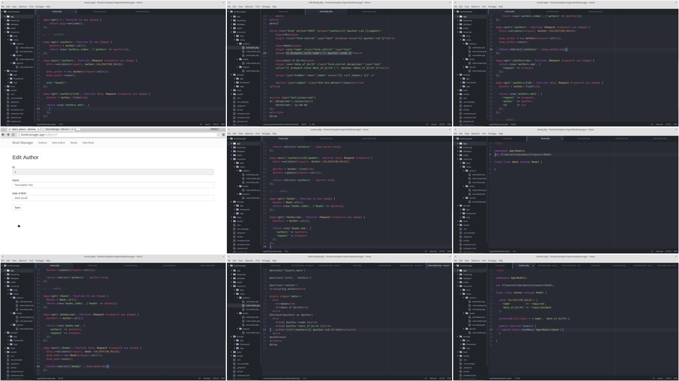Open the File menu in Book.php window

click(455, 133)
